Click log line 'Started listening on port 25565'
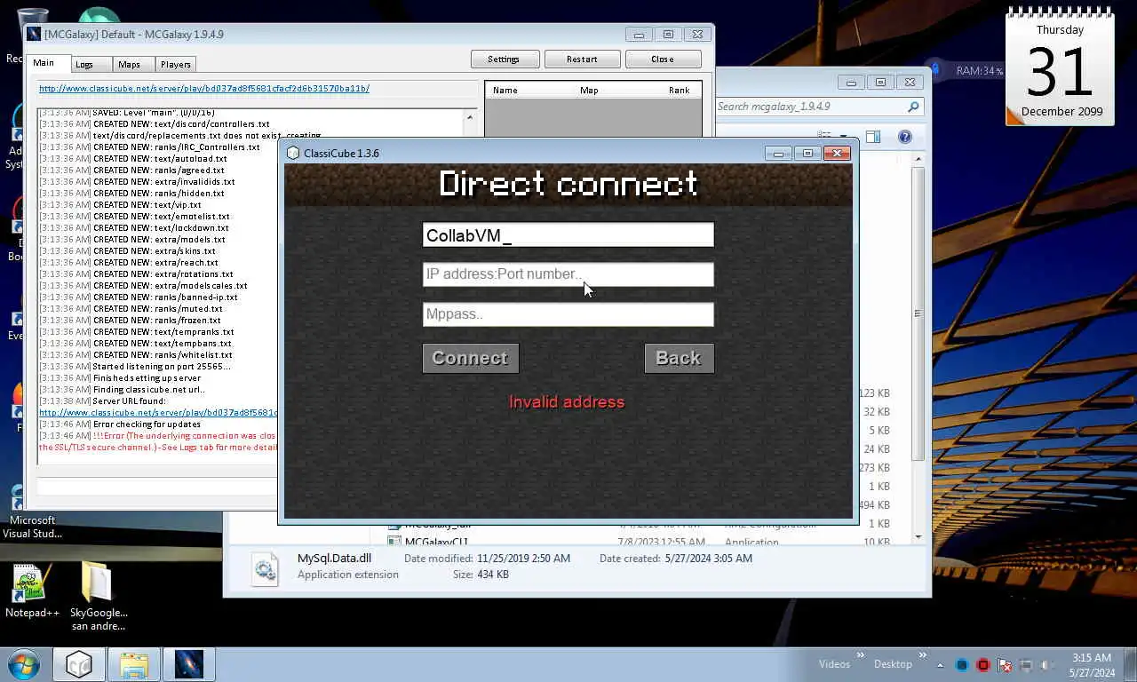Viewport: 1137px width, 682px height. point(134,367)
